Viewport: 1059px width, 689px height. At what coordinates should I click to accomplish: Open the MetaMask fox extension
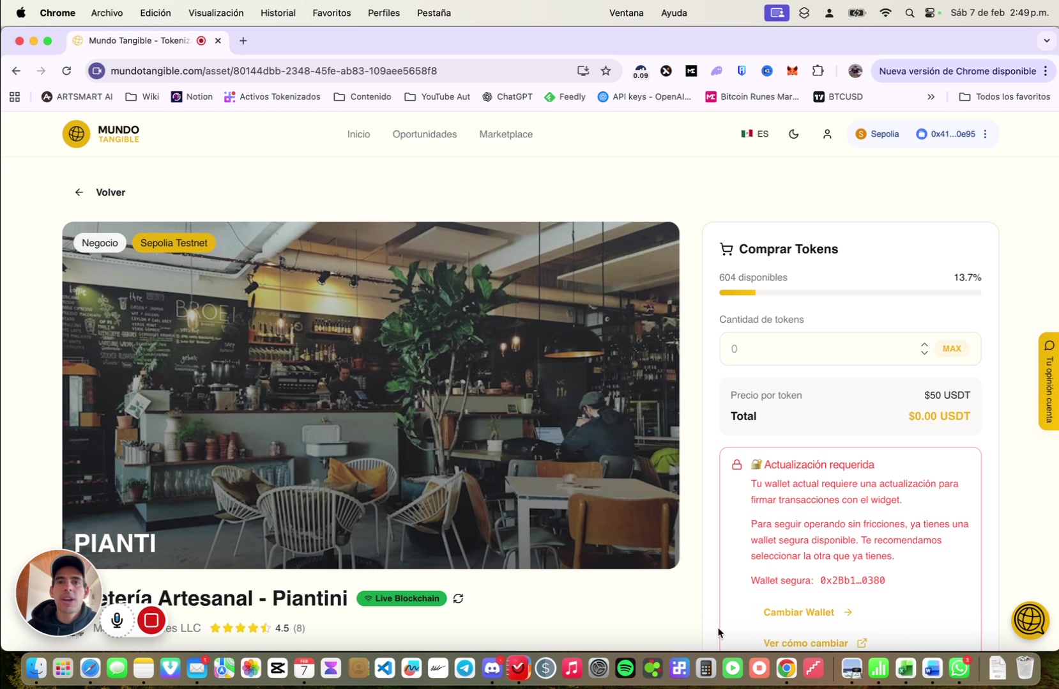(x=792, y=71)
